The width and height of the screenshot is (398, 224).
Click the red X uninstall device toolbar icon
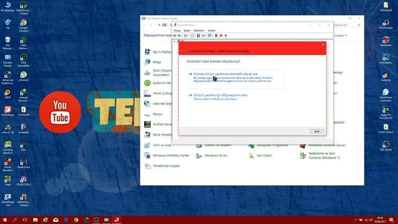(221, 35)
